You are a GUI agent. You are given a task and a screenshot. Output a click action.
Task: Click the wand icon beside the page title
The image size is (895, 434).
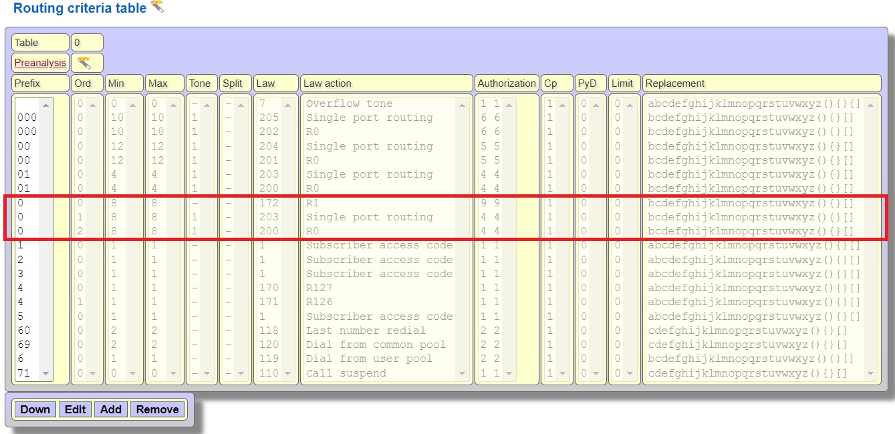[157, 7]
